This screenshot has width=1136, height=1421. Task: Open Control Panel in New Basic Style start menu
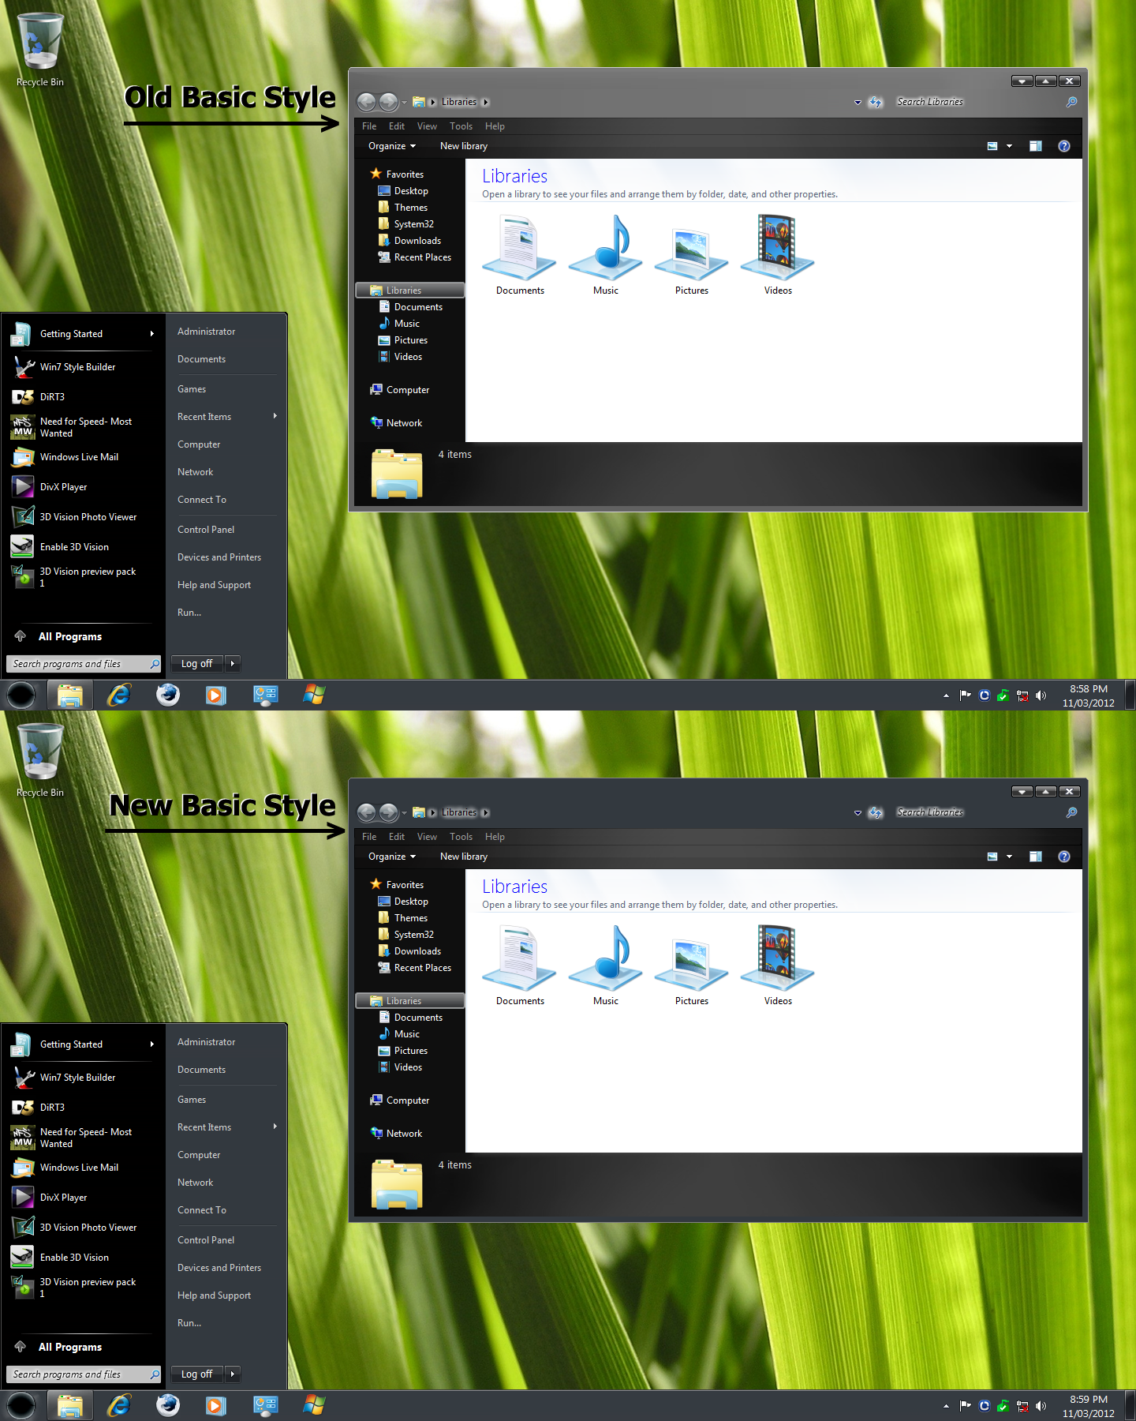pyautogui.click(x=206, y=1240)
